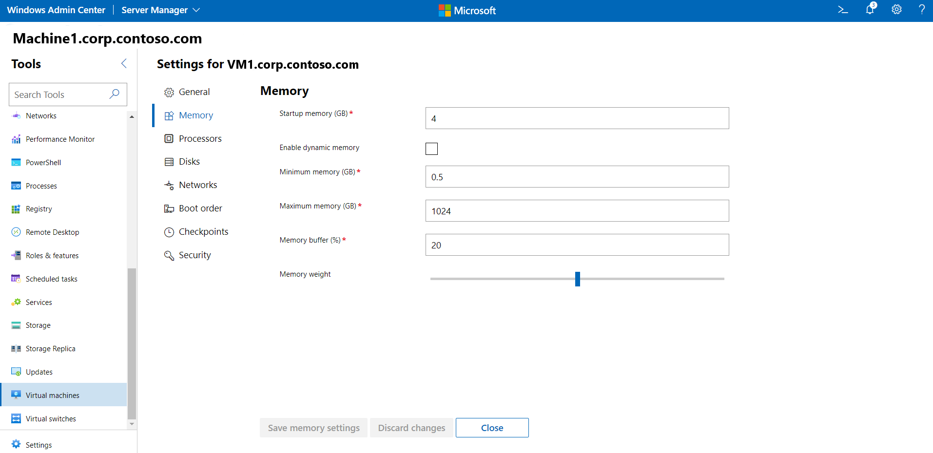Collapse the Tools pane
This screenshot has height=453, width=933.
click(124, 63)
